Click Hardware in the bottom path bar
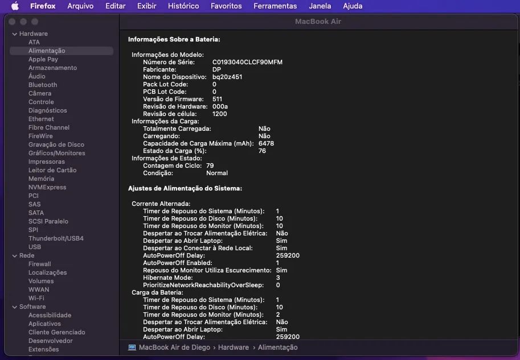 coord(234,347)
